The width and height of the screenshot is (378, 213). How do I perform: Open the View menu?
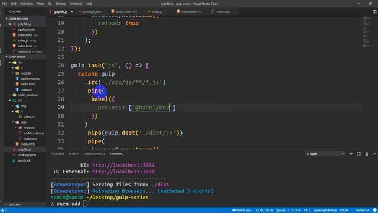(40, 4)
